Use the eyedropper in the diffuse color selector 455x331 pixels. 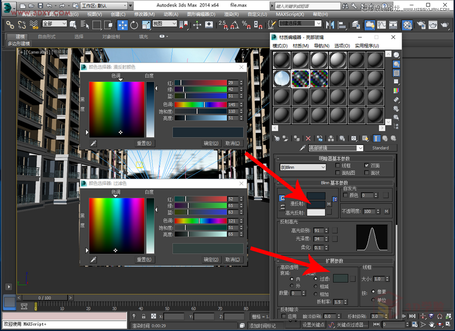[x=93, y=144]
